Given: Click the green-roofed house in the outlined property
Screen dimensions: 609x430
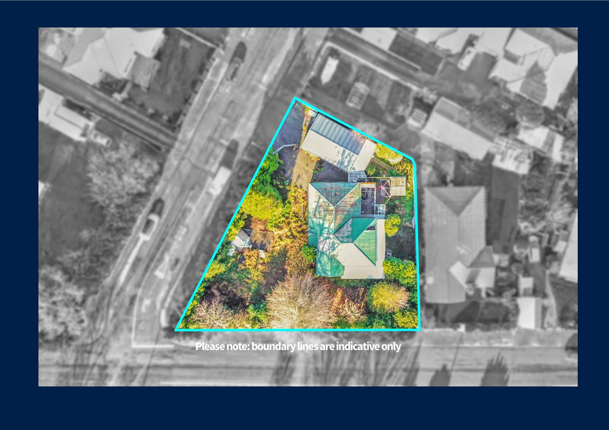Looking at the screenshot, I should coord(346,230).
